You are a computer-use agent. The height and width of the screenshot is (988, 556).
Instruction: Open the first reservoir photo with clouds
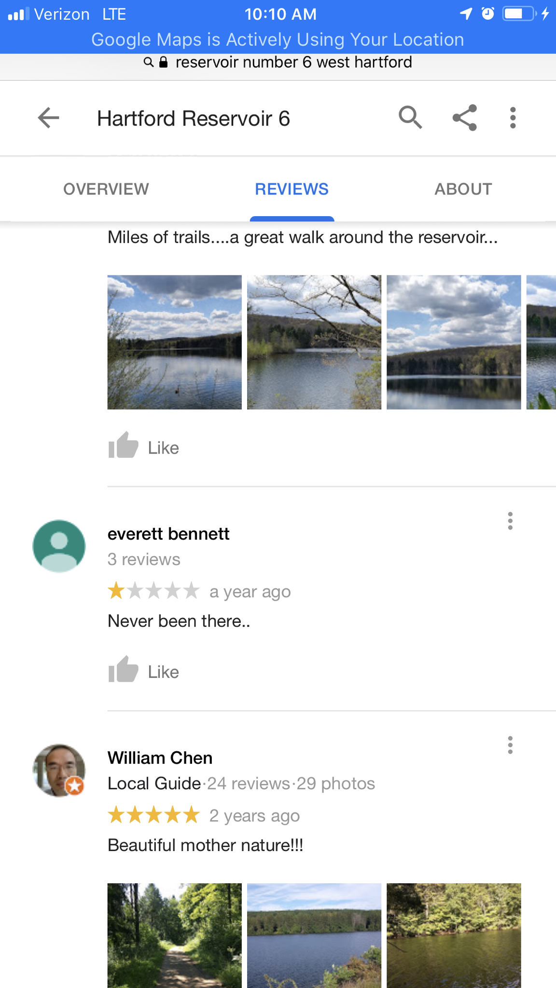pos(175,342)
